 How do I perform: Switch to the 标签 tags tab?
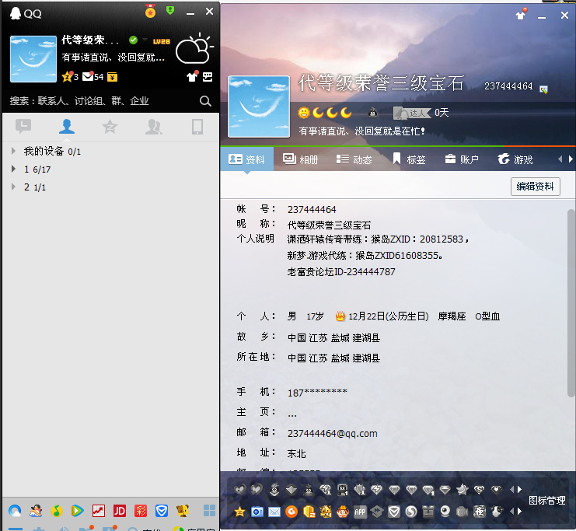pyautogui.click(x=409, y=159)
